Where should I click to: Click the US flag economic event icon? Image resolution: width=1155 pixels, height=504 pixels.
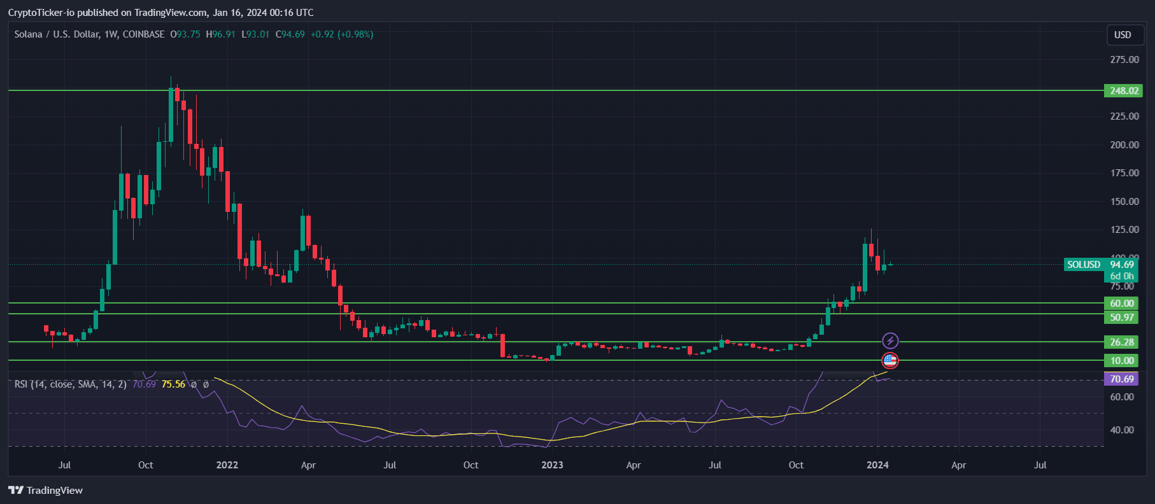[x=890, y=361]
